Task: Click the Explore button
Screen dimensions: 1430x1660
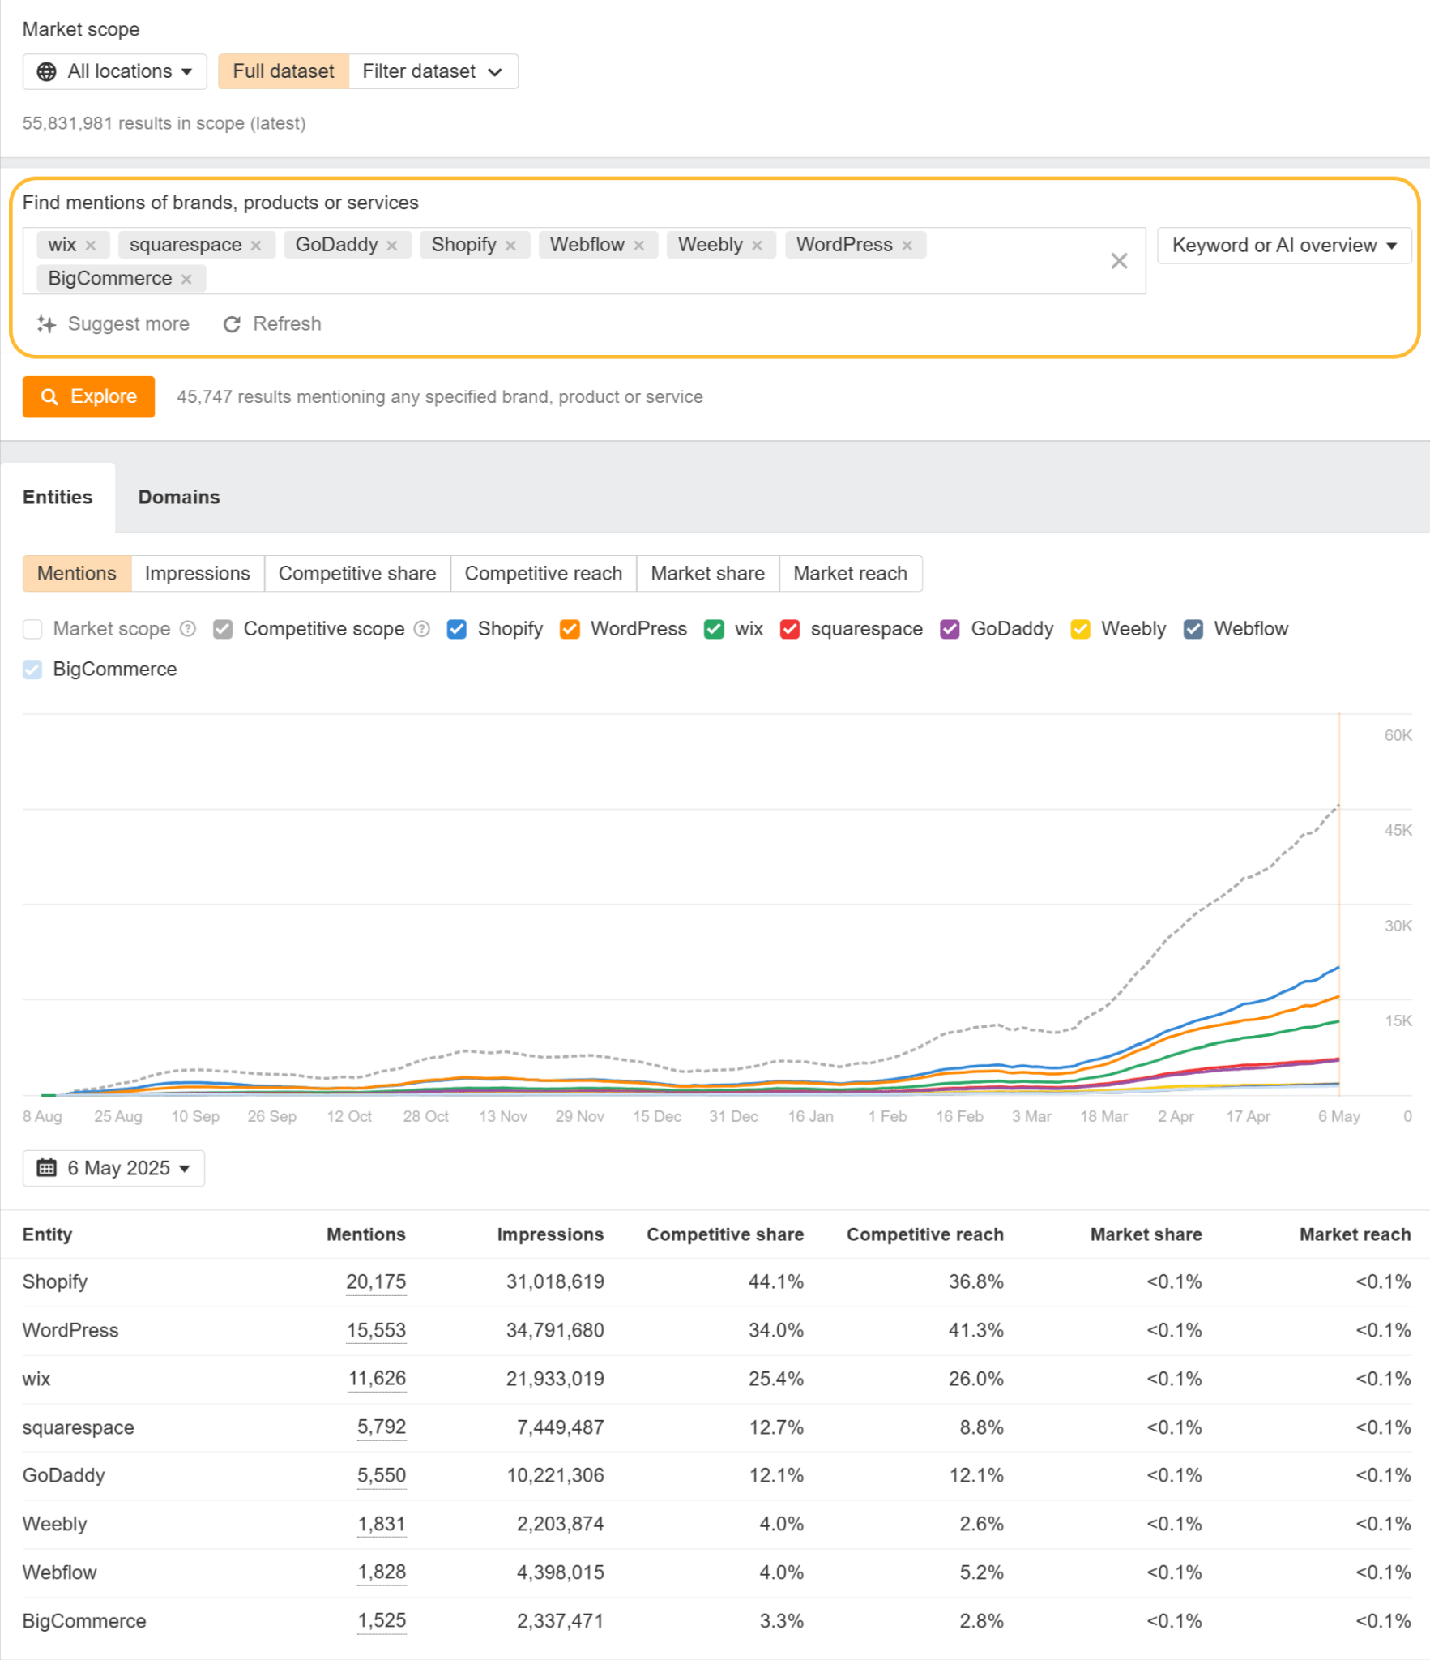Action: click(x=88, y=396)
